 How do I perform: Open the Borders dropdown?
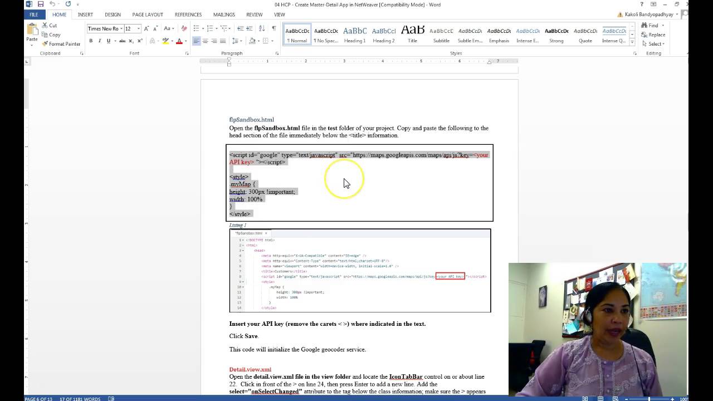pyautogui.click(x=272, y=41)
